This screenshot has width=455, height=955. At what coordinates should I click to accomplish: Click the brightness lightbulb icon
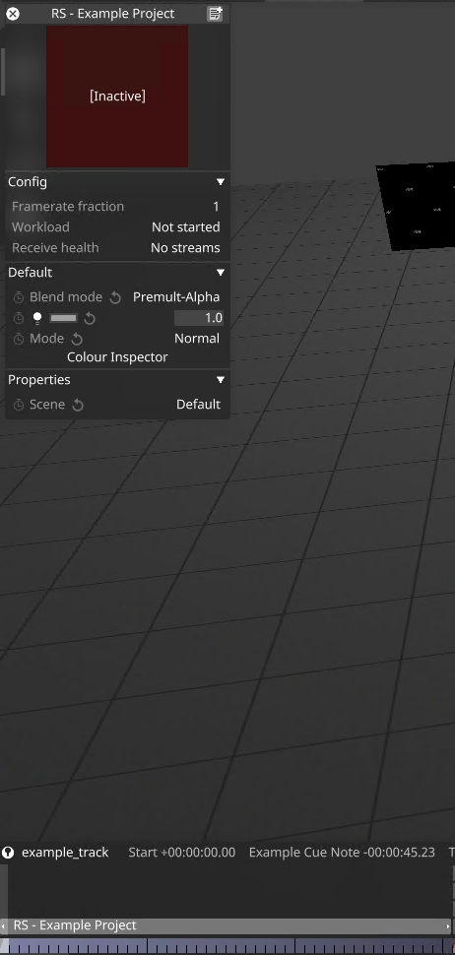[x=37, y=318]
